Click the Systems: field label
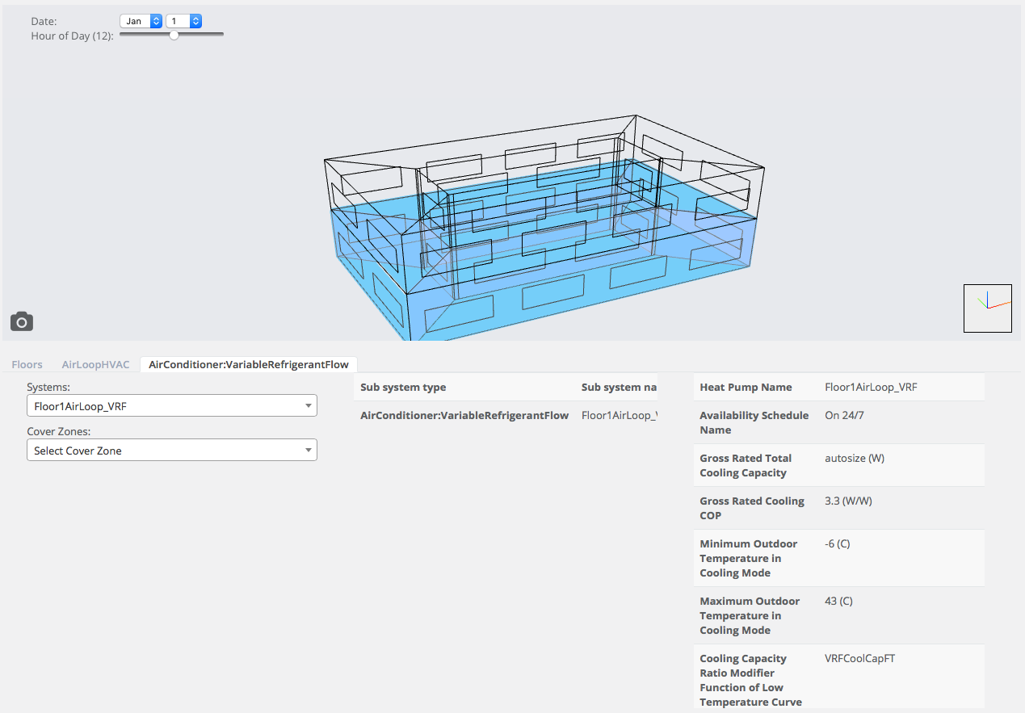Image resolution: width=1025 pixels, height=713 pixels. 48,387
